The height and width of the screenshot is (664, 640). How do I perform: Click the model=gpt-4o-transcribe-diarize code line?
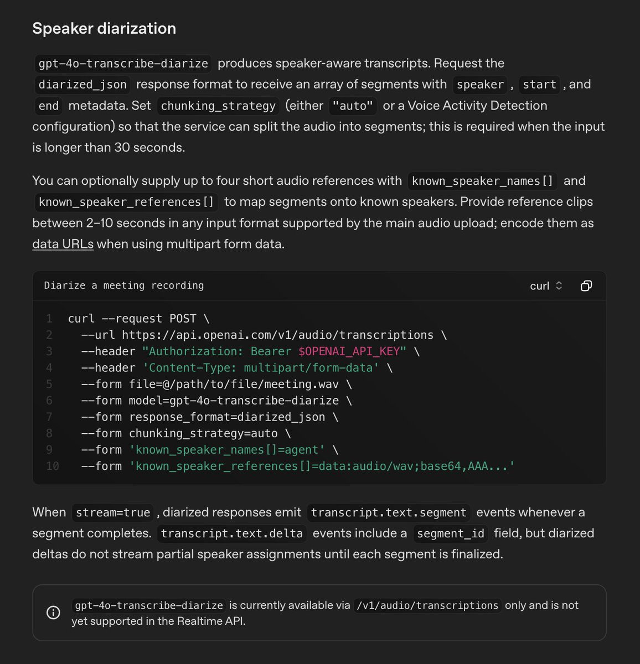coord(216,401)
